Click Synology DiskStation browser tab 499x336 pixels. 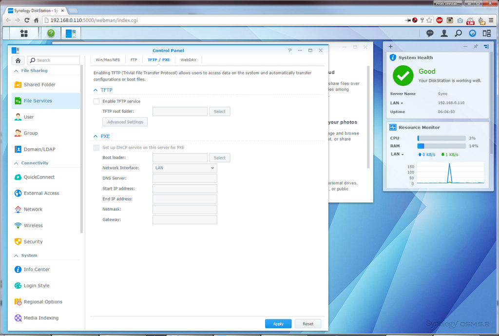pyautogui.click(x=36, y=11)
